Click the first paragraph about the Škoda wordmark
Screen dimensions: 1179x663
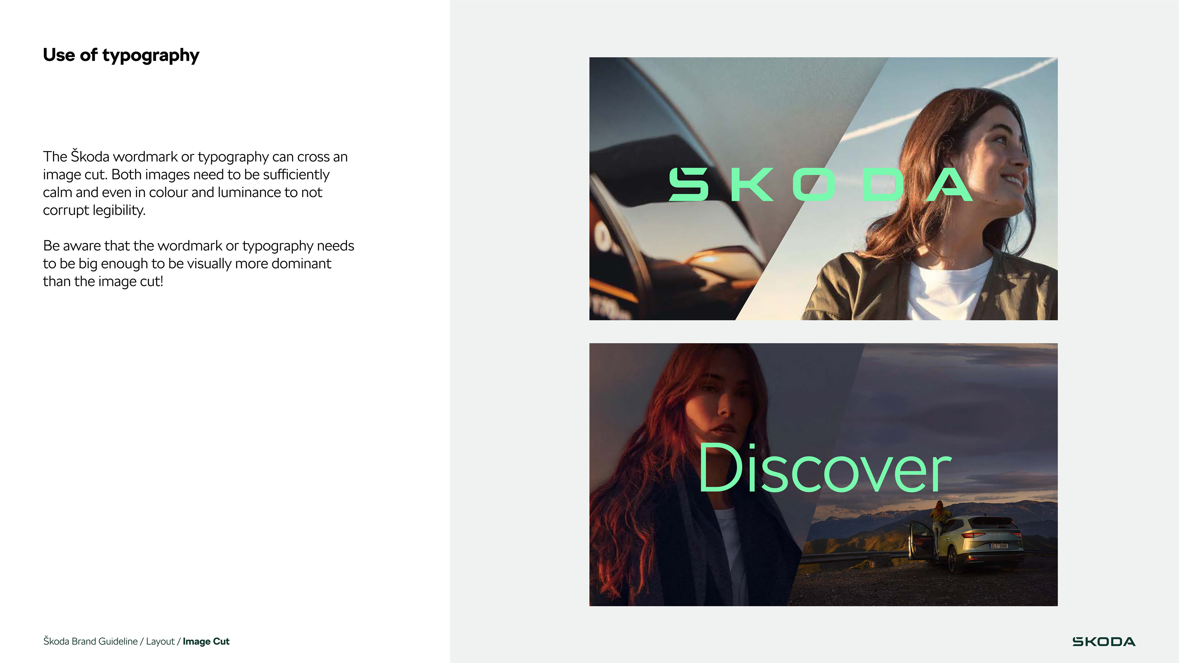tap(195, 184)
